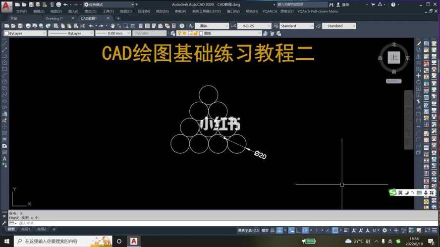
Task: Close the CAD教程* drawing tab
Action: coord(109,18)
